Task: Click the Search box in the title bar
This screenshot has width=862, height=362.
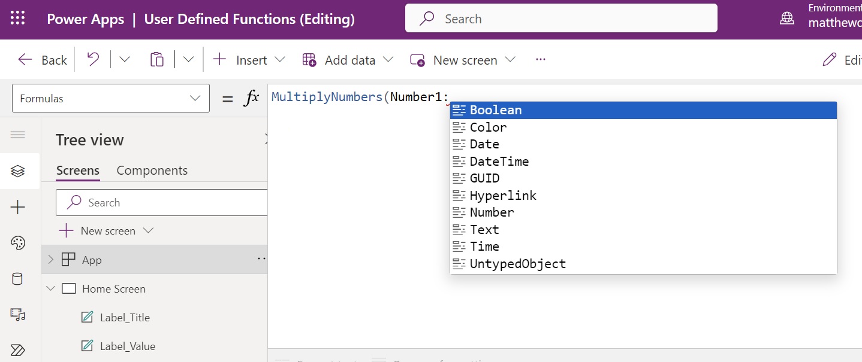Action: pyautogui.click(x=561, y=18)
